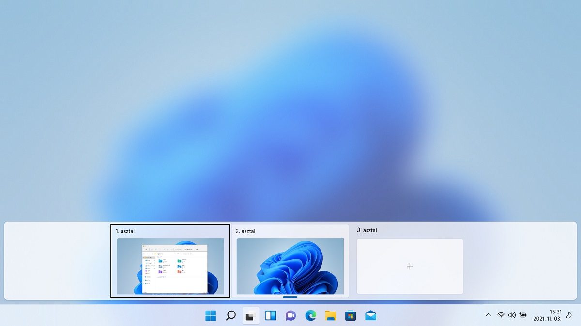Launch Microsoft Store

pos(351,316)
